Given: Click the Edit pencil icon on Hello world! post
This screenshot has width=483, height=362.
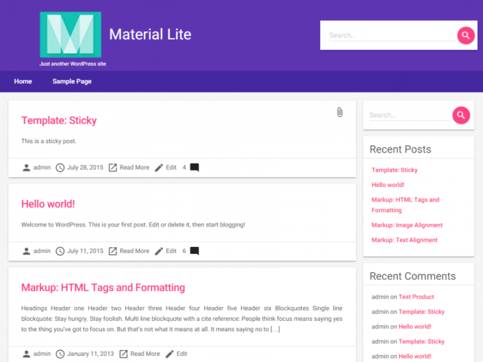Looking at the screenshot, I should pyautogui.click(x=160, y=251).
